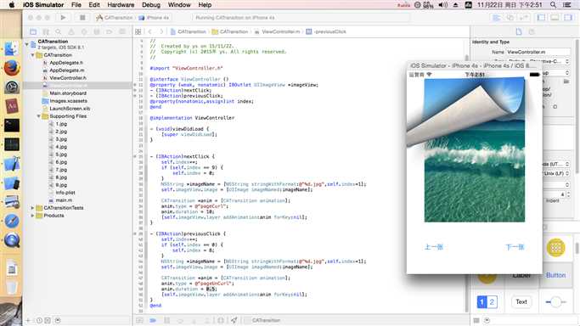Expand the CATransitionTests group
The image size is (580, 326).
(x=32, y=208)
